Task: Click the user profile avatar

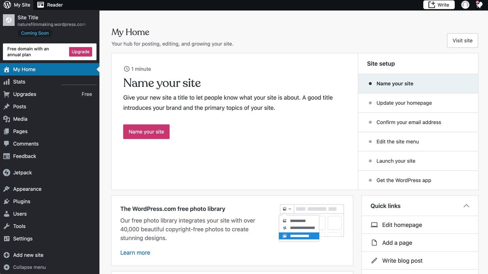Action: 465,5
